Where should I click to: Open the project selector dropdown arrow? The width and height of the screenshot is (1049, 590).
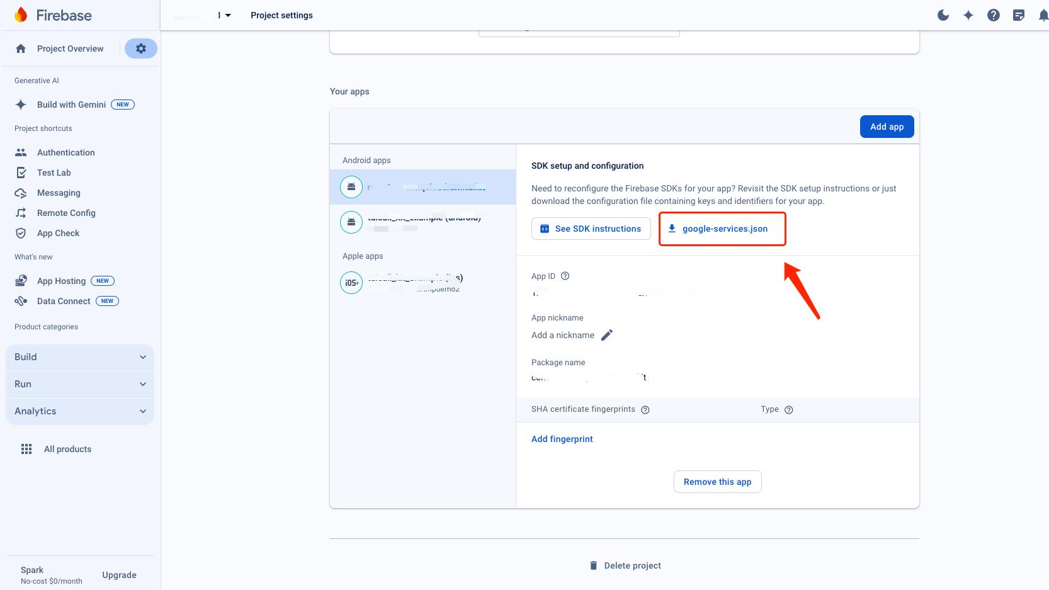point(228,15)
